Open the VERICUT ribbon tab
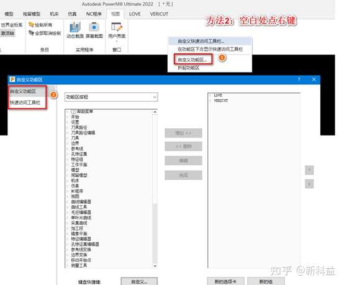Screen dimensions: 344x285 click(x=159, y=14)
